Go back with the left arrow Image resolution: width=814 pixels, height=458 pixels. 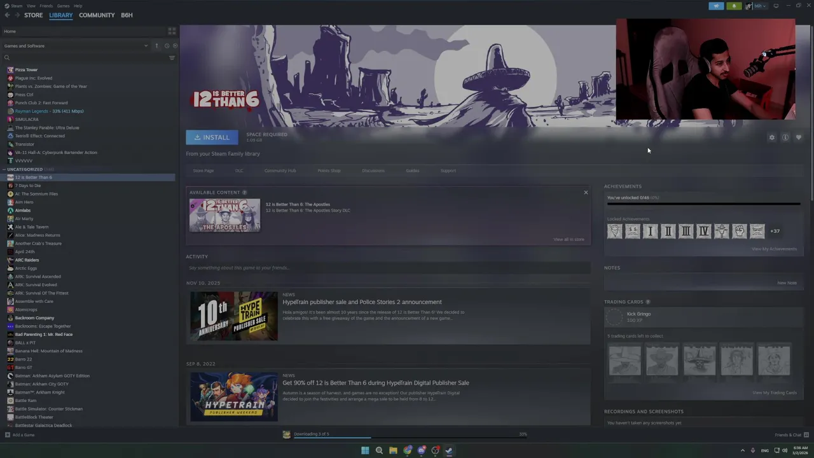point(7,15)
